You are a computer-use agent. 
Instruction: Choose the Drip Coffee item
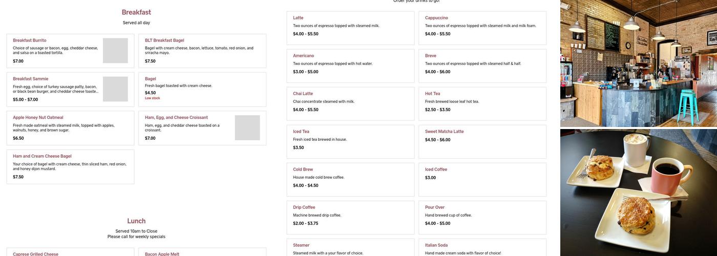[x=350, y=217]
